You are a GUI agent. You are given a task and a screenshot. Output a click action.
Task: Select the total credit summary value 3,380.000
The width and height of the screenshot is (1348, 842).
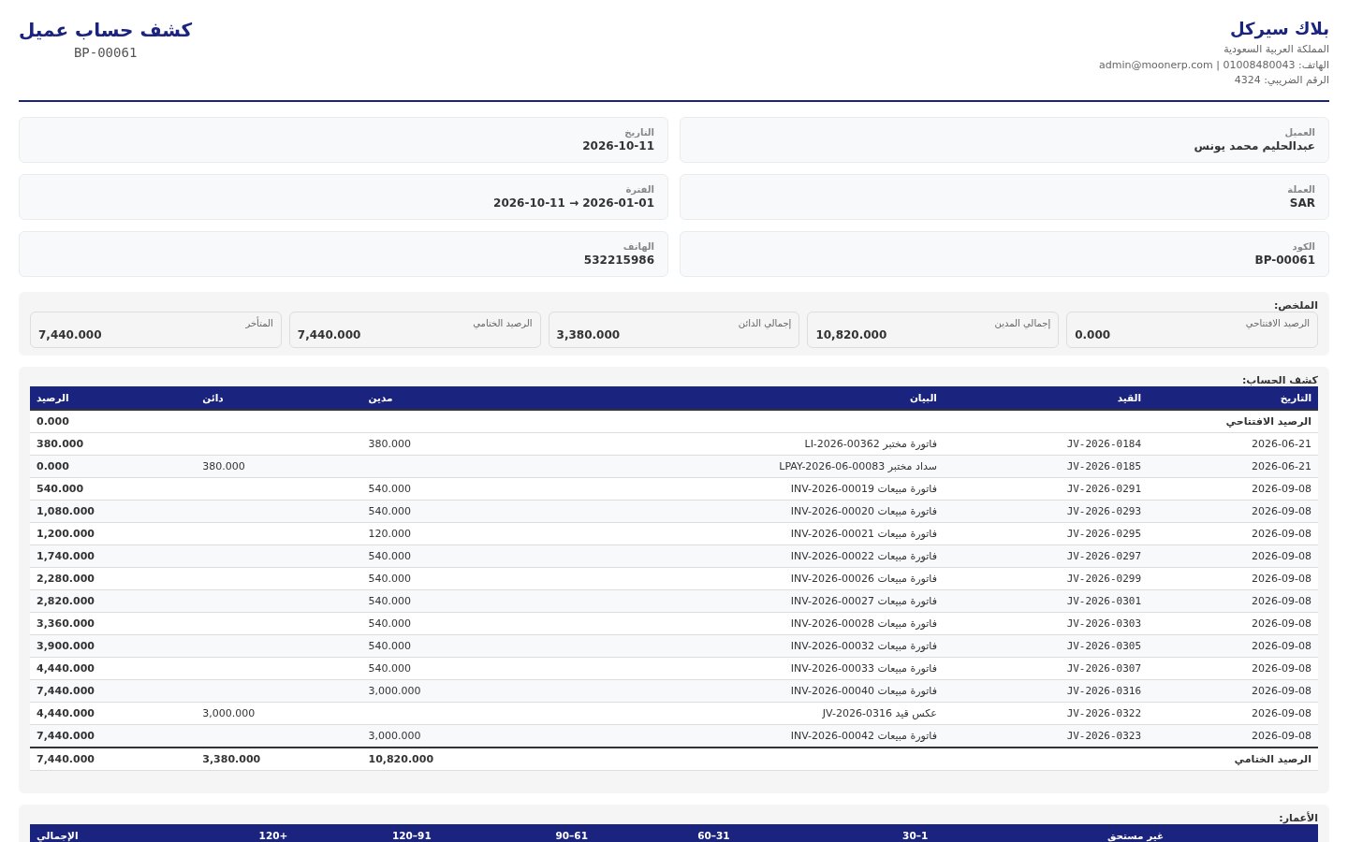[588, 335]
